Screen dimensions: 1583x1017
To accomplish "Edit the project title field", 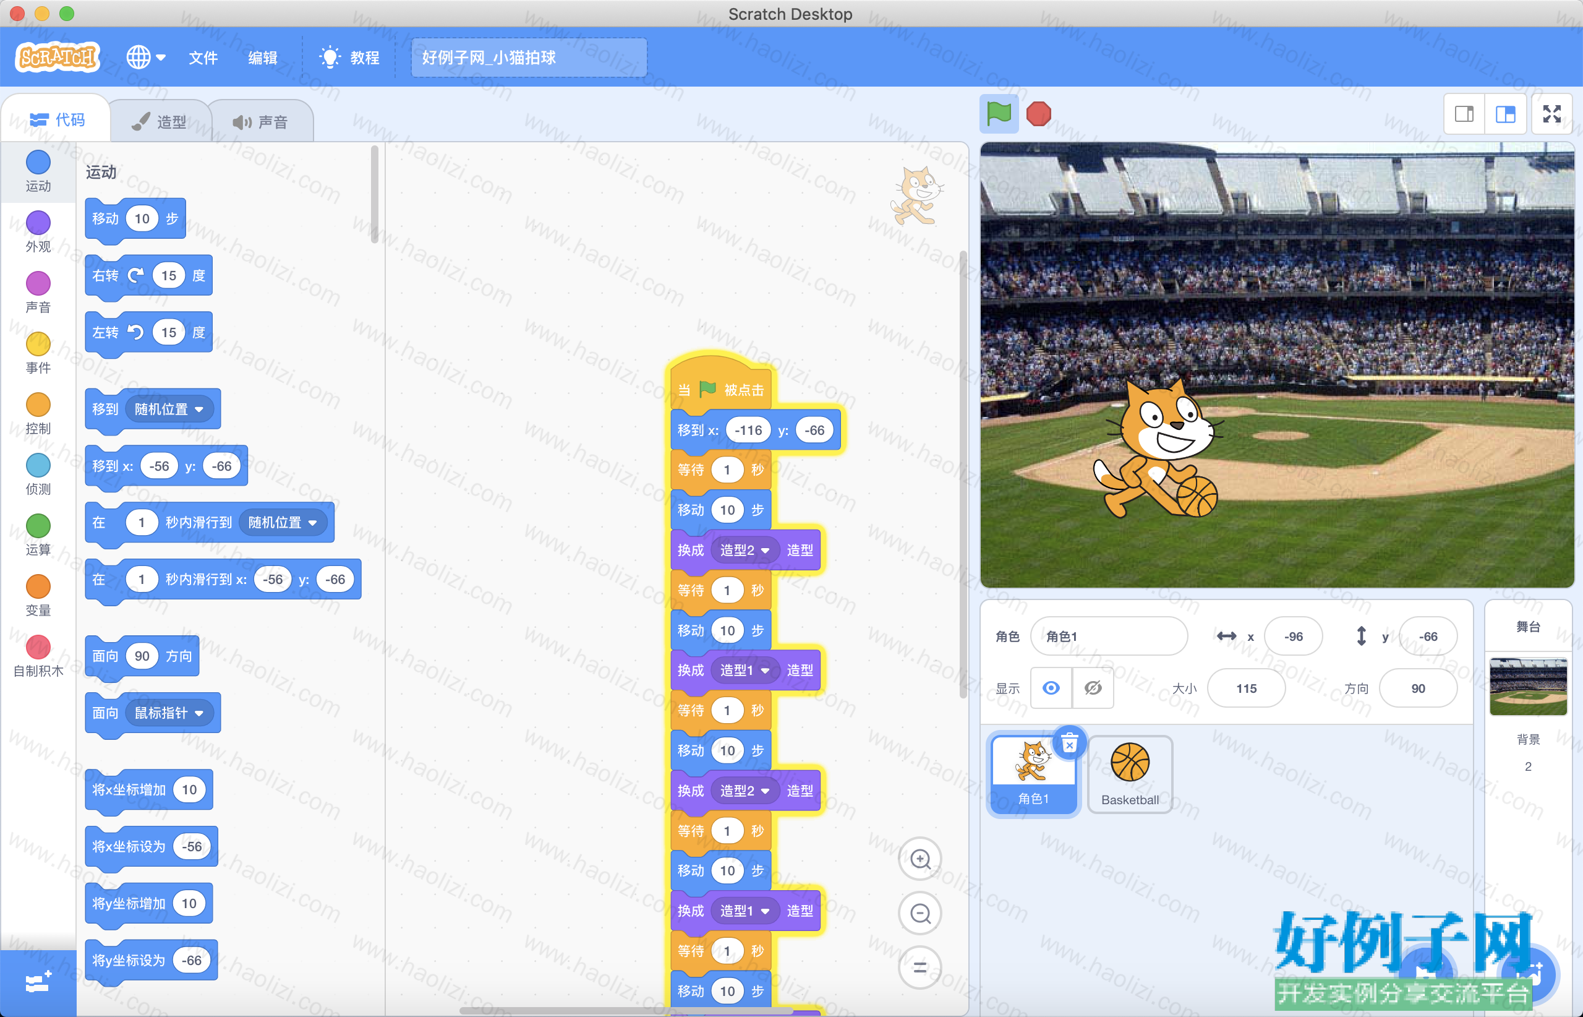I will click(x=529, y=58).
